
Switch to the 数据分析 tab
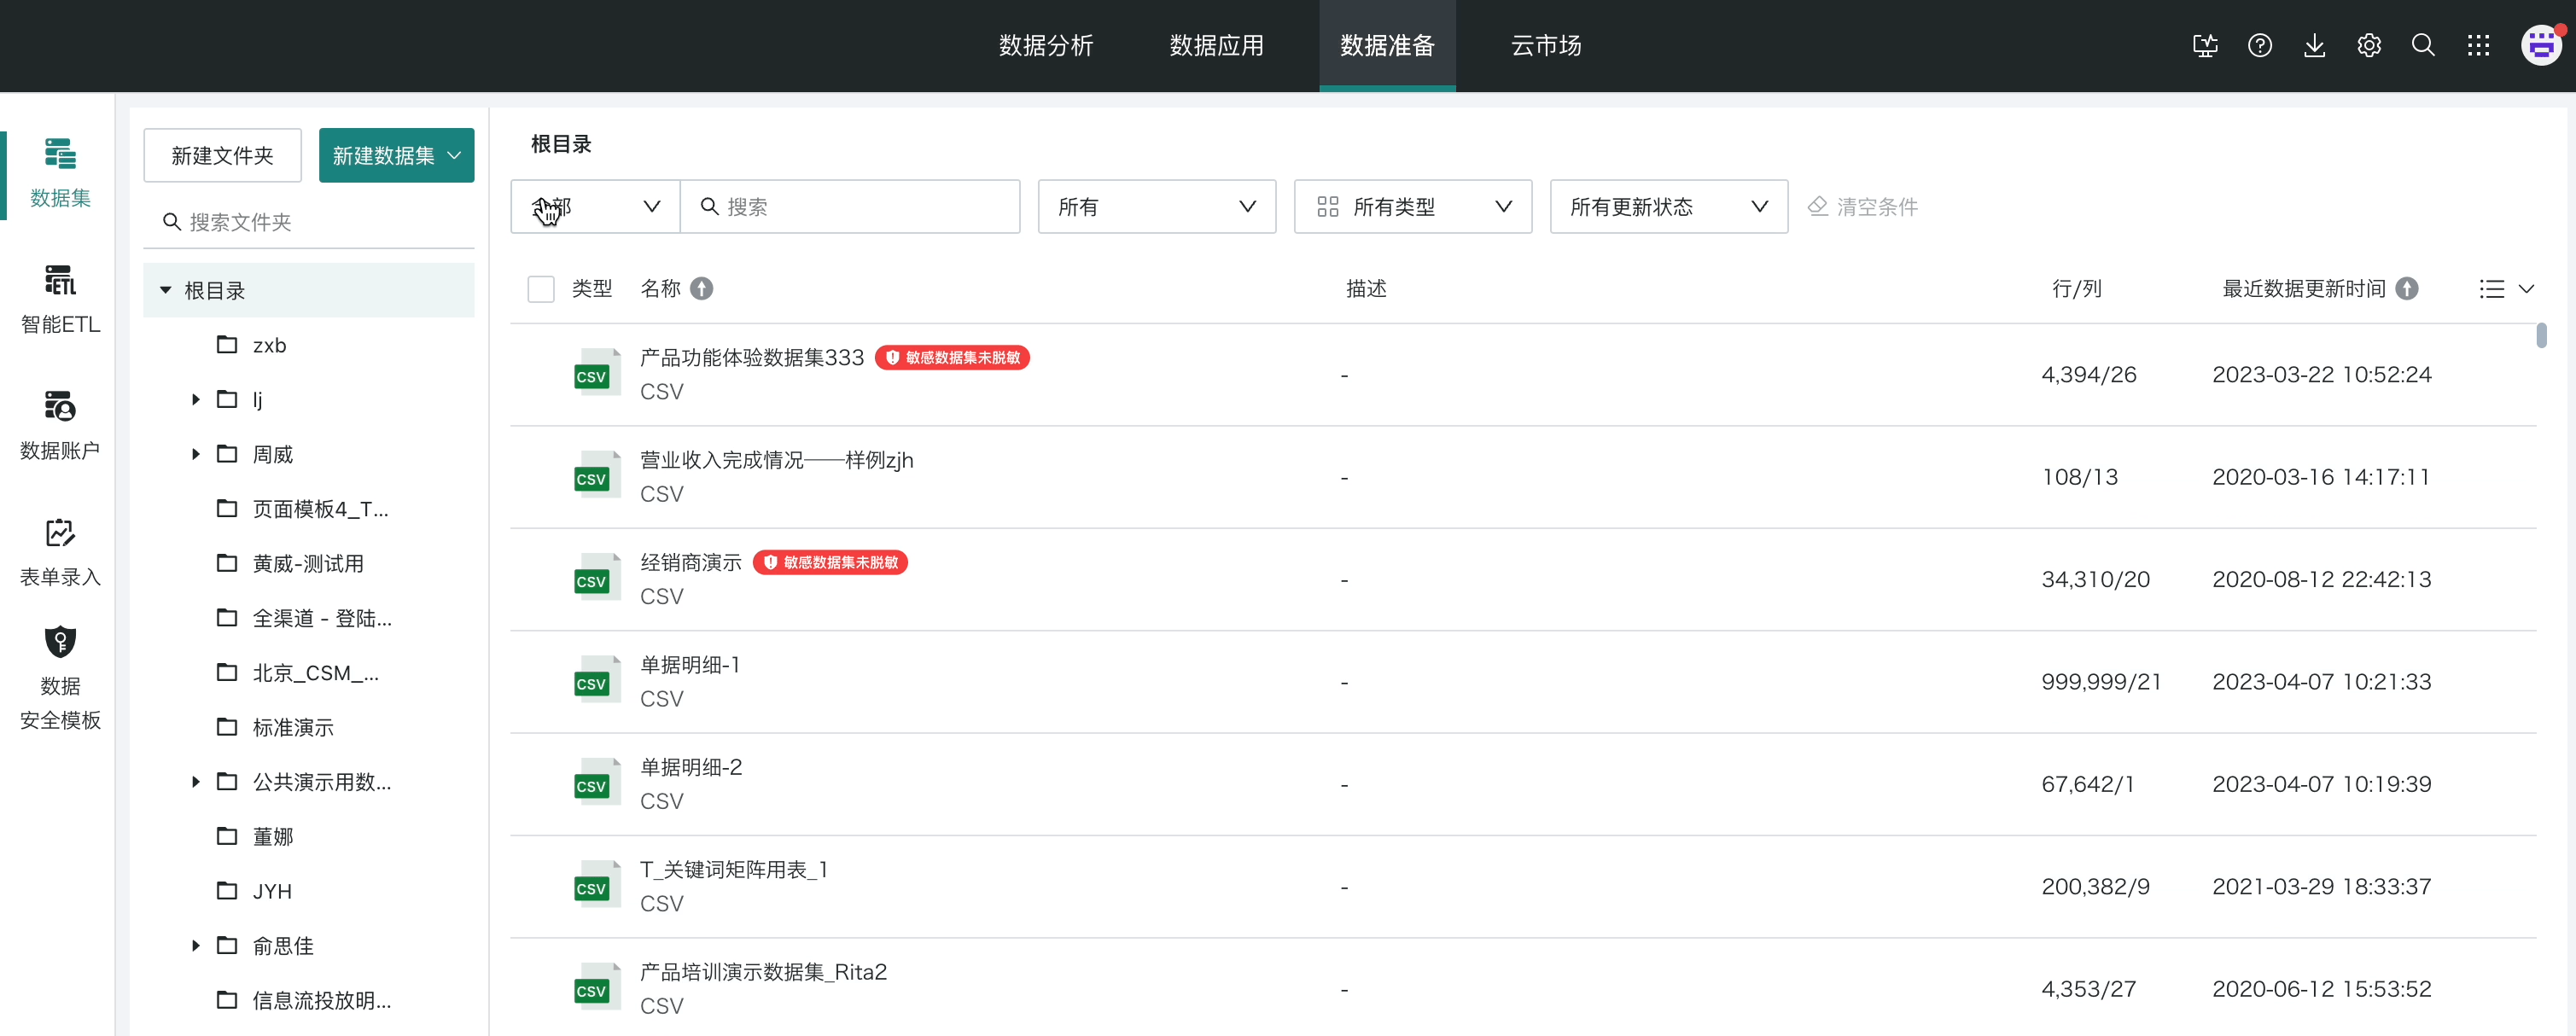tap(1045, 46)
